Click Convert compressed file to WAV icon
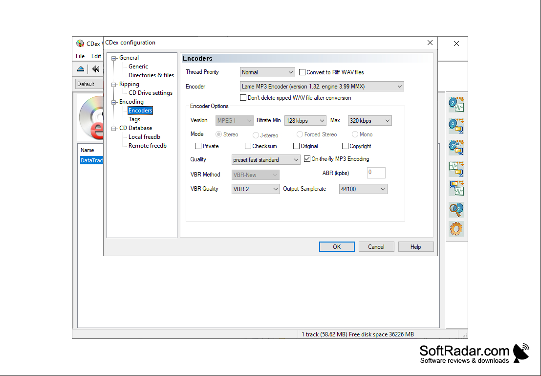This screenshot has height=376, width=541. tap(456, 188)
